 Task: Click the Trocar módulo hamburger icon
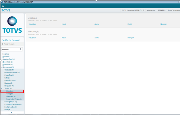(x=3, y=44)
